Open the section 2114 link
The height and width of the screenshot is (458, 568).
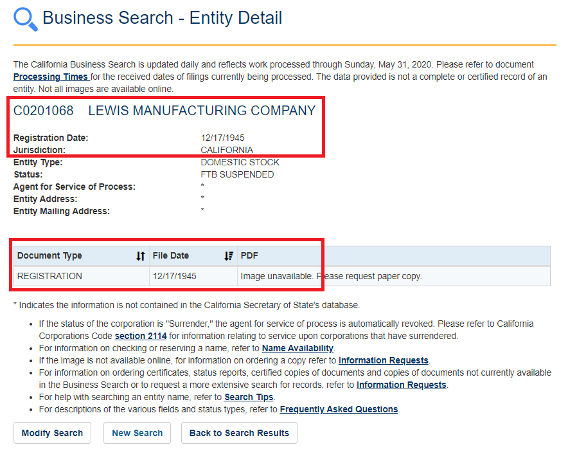(x=141, y=336)
